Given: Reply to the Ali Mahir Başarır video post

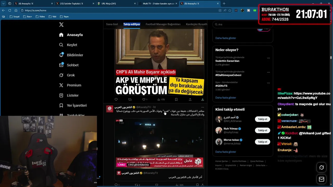Looking at the screenshot, I should tap(116, 99).
